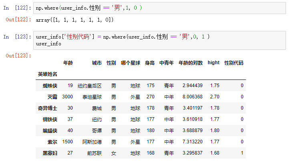Viewport: 290px width, 161px height.
Task: Click the city cell 费城
Action: click(97, 108)
